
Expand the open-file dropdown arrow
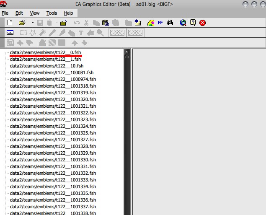tap(33, 22)
